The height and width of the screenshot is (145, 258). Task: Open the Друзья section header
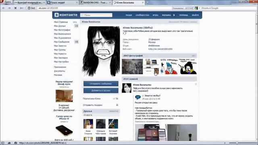pos(101,111)
